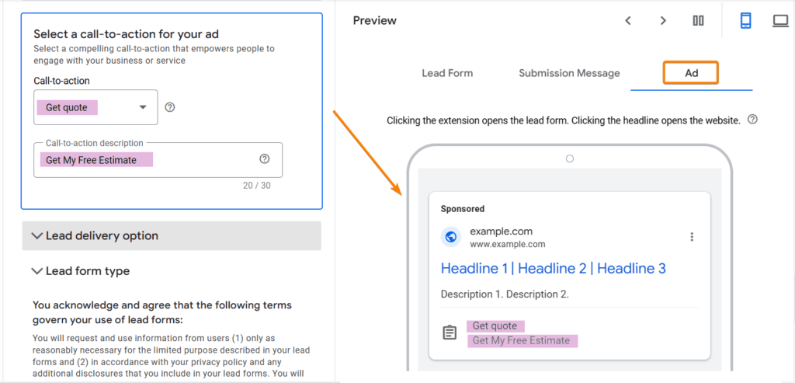Open help icon beside Call-to-action dropdown
The width and height of the screenshot is (795, 383).
point(170,107)
